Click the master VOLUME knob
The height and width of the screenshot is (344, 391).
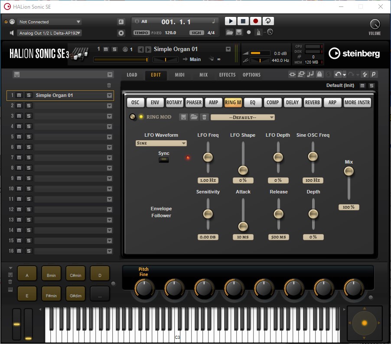click(375, 24)
